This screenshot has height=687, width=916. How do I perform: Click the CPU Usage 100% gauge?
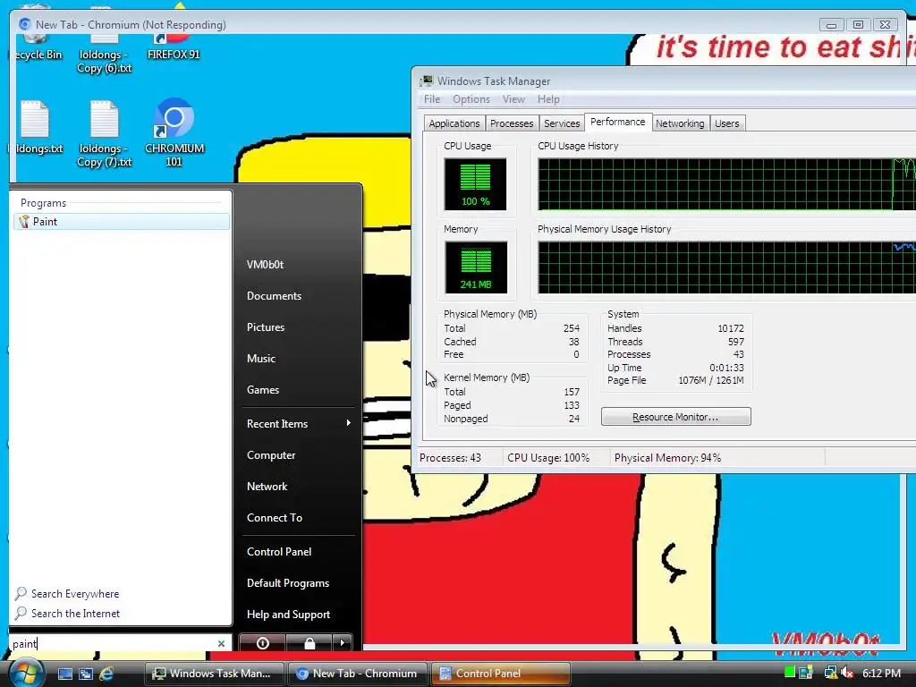(x=475, y=184)
